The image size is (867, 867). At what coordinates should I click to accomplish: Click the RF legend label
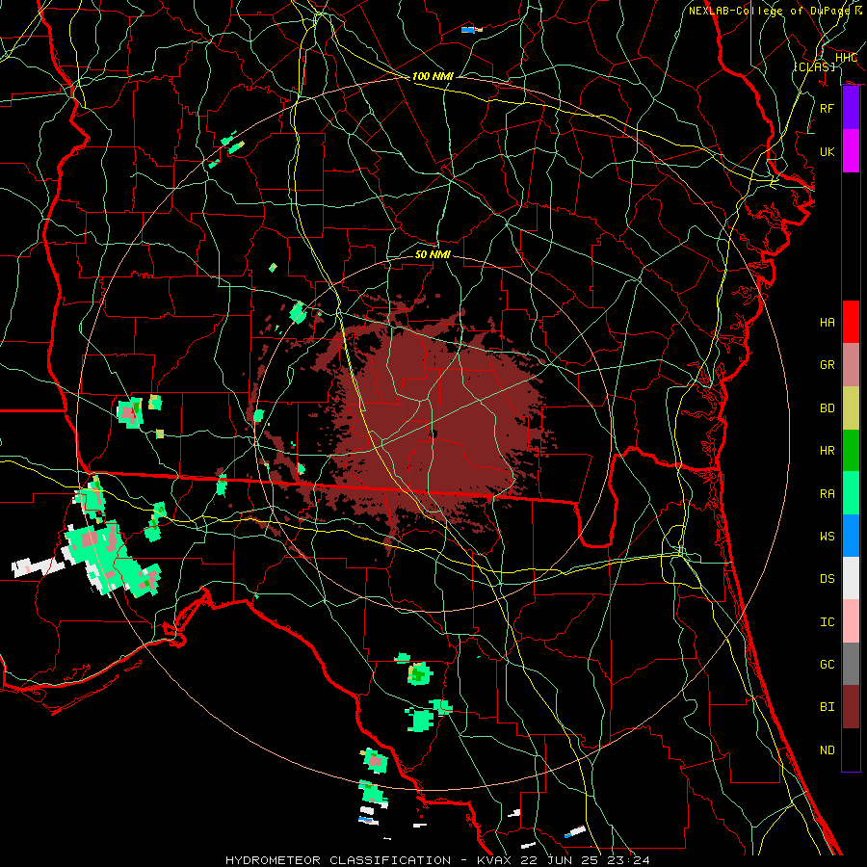[x=828, y=108]
